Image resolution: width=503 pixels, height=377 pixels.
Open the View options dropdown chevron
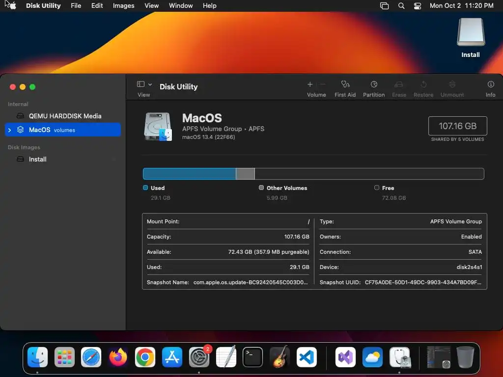(x=150, y=84)
